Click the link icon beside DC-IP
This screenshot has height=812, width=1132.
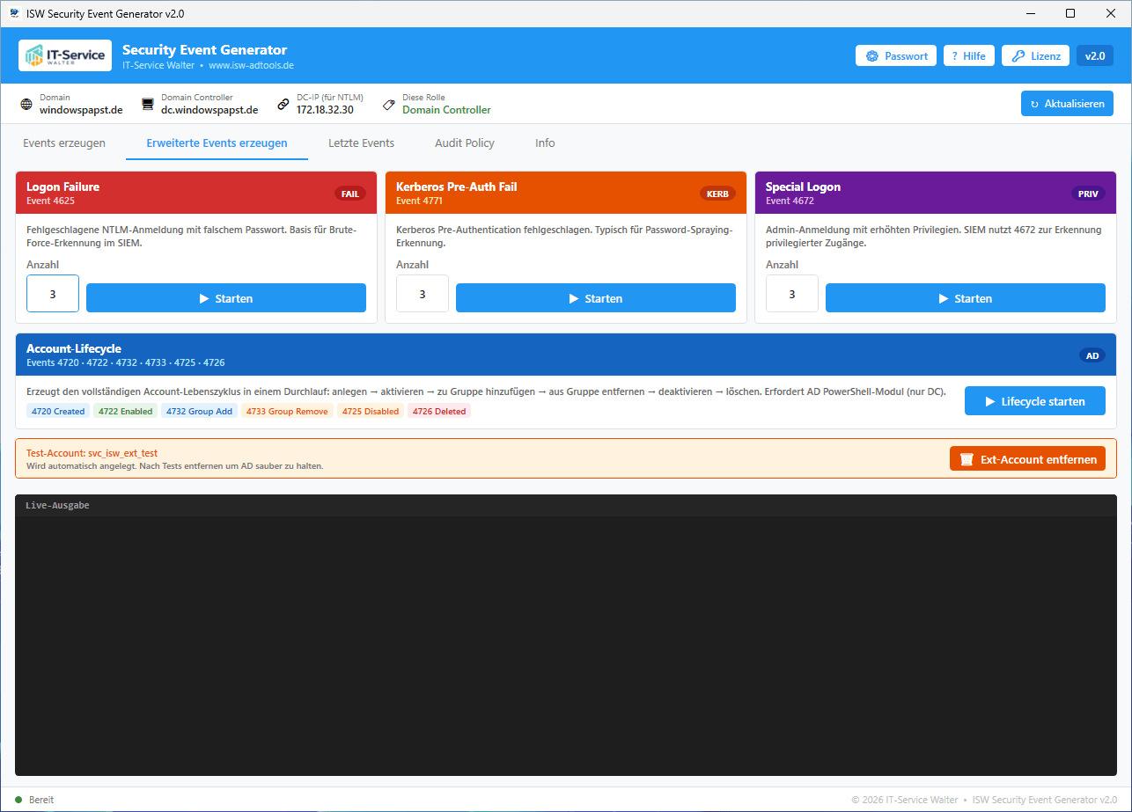283,105
